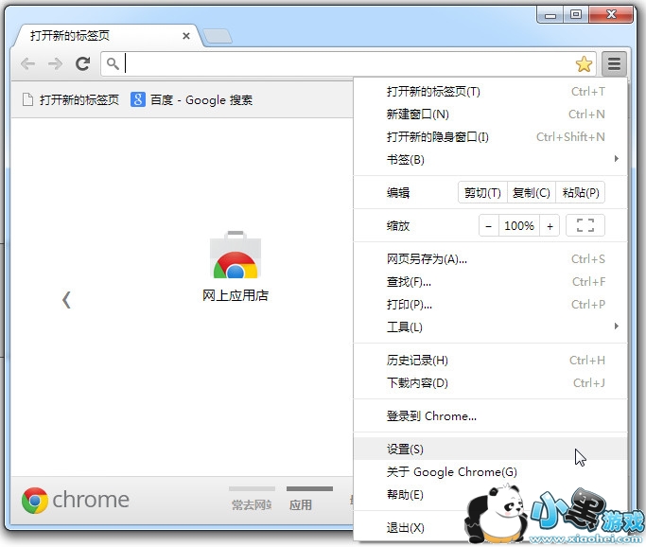This screenshot has width=646, height=547.
Task: Expand the 工具(L) submenu
Action: tap(490, 327)
